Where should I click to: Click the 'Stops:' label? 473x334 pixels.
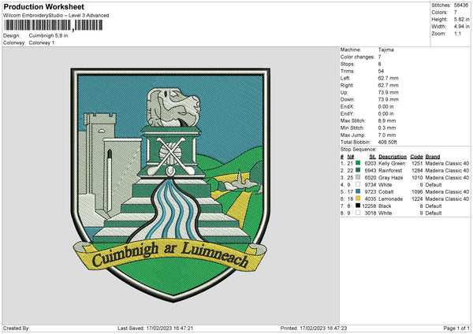click(x=348, y=64)
